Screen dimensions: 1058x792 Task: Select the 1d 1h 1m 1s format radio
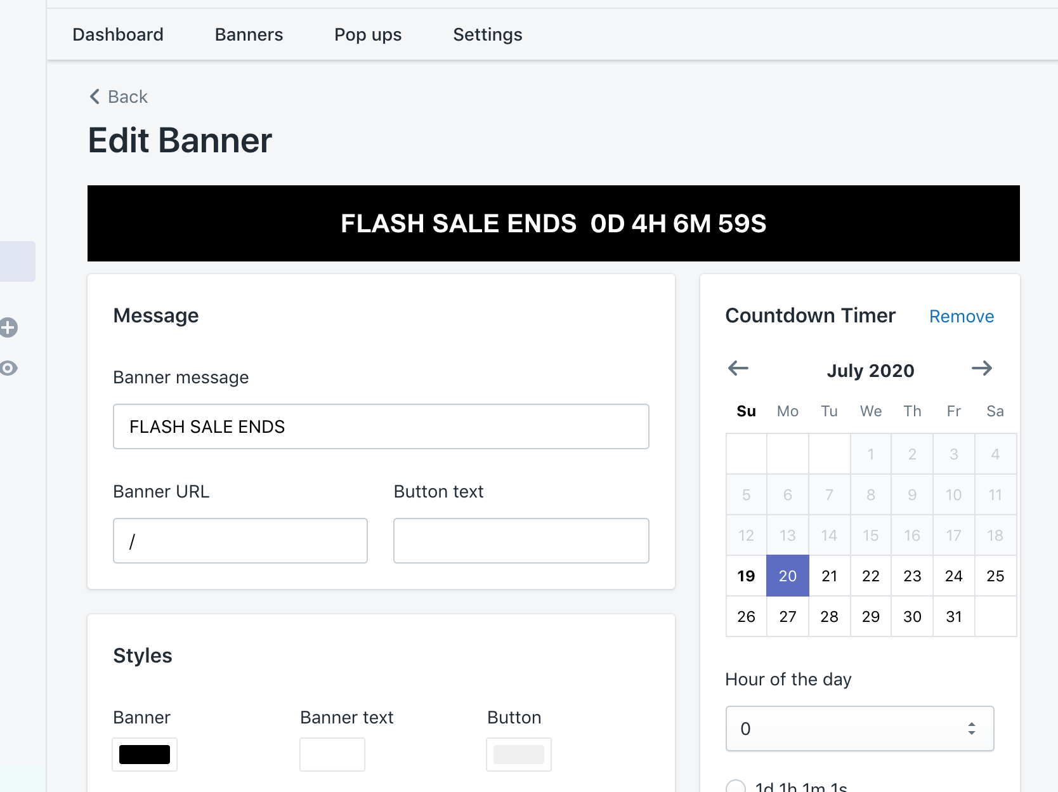tap(736, 787)
